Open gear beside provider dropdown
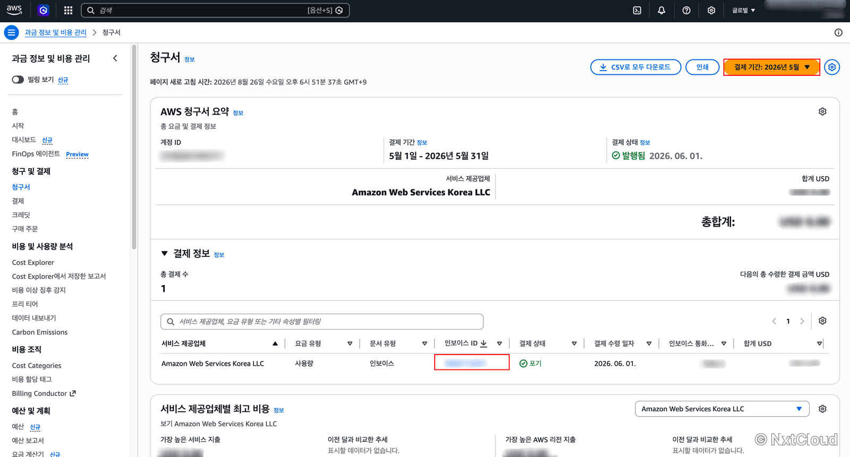The width and height of the screenshot is (850, 457). tap(822, 409)
